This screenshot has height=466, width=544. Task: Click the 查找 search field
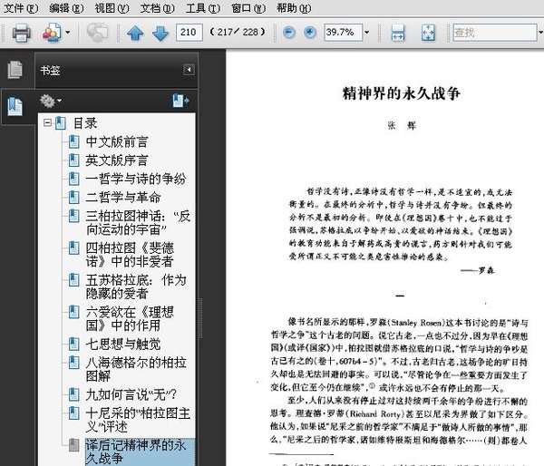pos(495,33)
